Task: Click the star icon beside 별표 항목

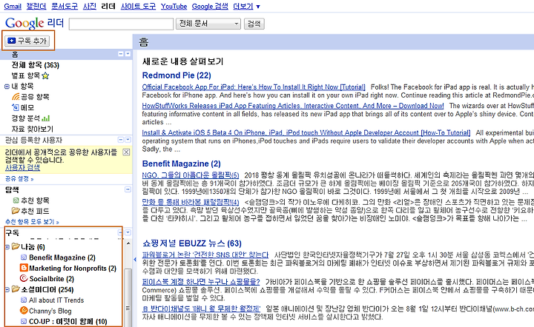Action: click(45, 75)
